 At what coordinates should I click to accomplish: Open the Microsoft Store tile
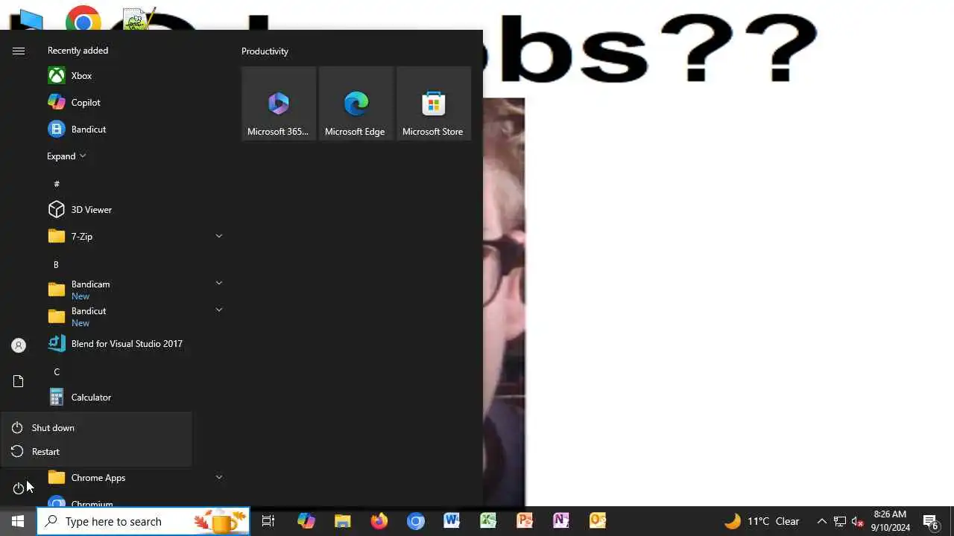(434, 103)
